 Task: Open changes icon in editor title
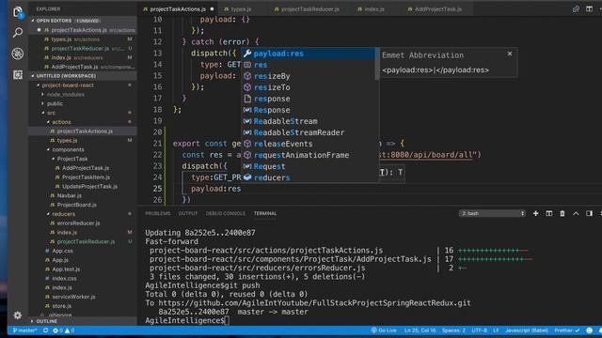click(x=576, y=8)
